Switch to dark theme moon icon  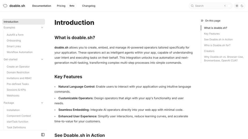242,6
